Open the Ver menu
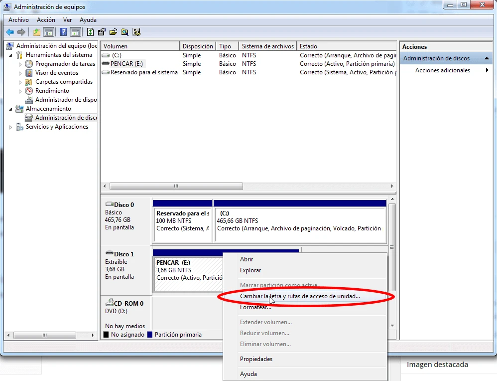497x381 pixels. pyautogui.click(x=67, y=20)
